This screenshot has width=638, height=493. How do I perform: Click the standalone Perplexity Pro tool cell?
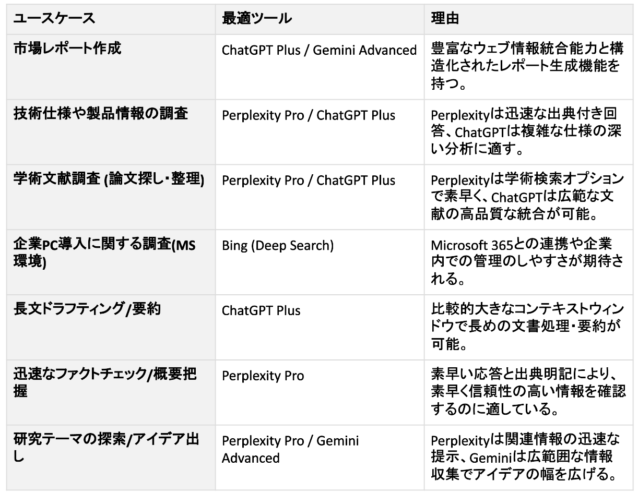pyautogui.click(x=320, y=392)
